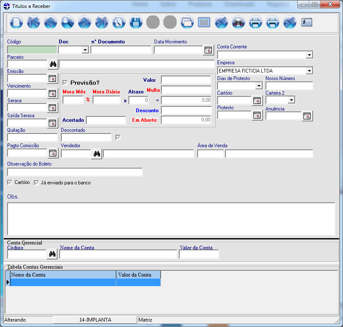Screen dimensions: 343x327
Task: Click the binoculars toolbar icon
Action: pyautogui.click(x=238, y=22)
